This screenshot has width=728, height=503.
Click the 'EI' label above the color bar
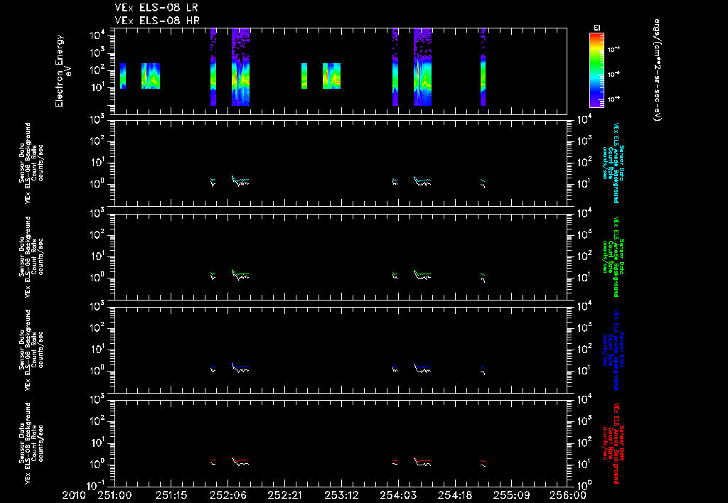pyautogui.click(x=597, y=28)
